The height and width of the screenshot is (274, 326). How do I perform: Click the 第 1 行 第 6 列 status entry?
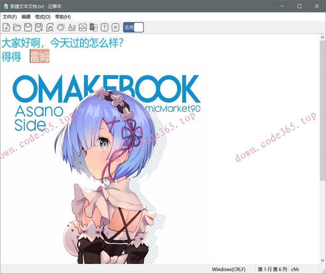point(272,269)
